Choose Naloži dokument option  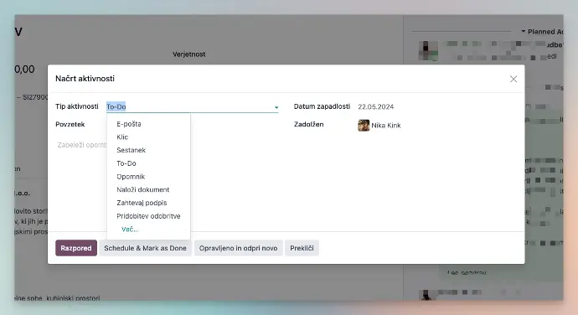tap(142, 189)
